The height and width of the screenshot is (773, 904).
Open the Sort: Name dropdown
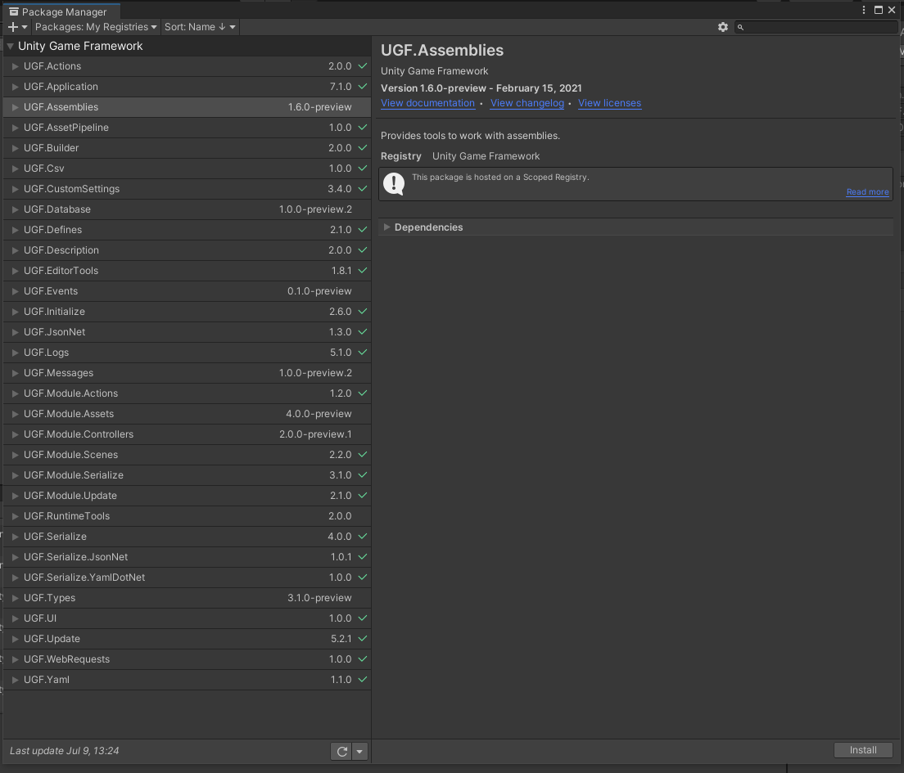[199, 26]
